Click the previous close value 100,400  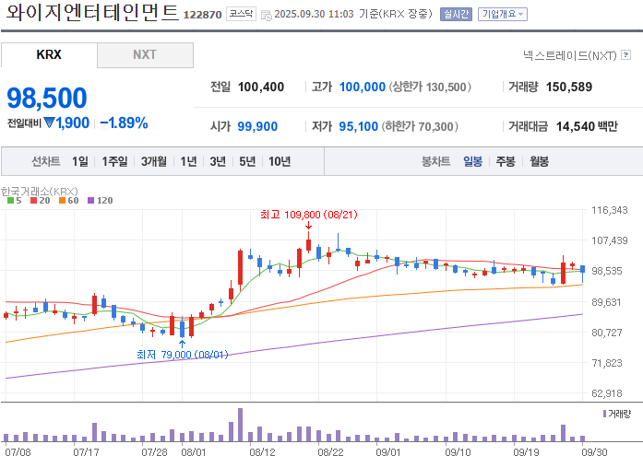pos(261,87)
